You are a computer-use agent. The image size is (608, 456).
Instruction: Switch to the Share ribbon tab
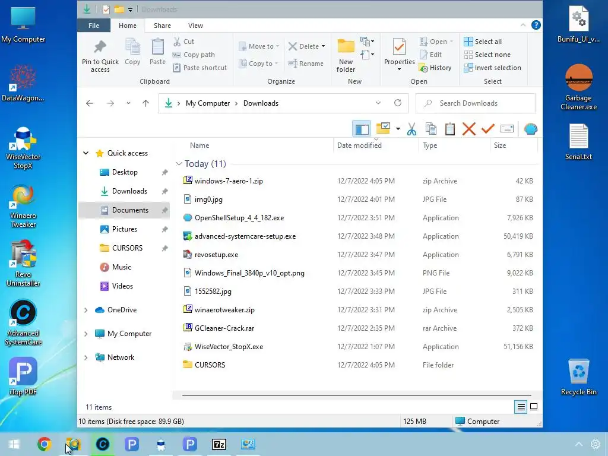(162, 25)
